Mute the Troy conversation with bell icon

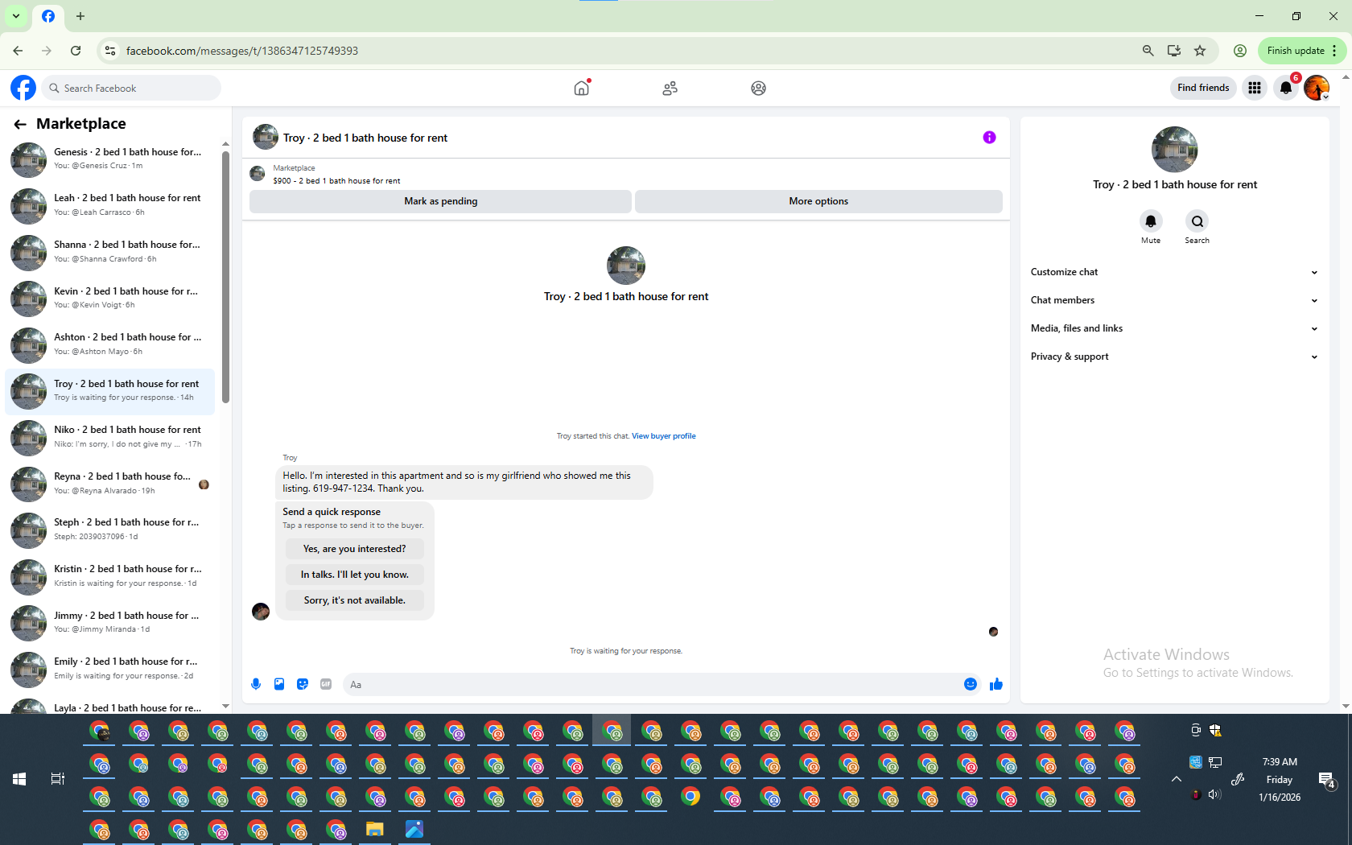[x=1151, y=221]
